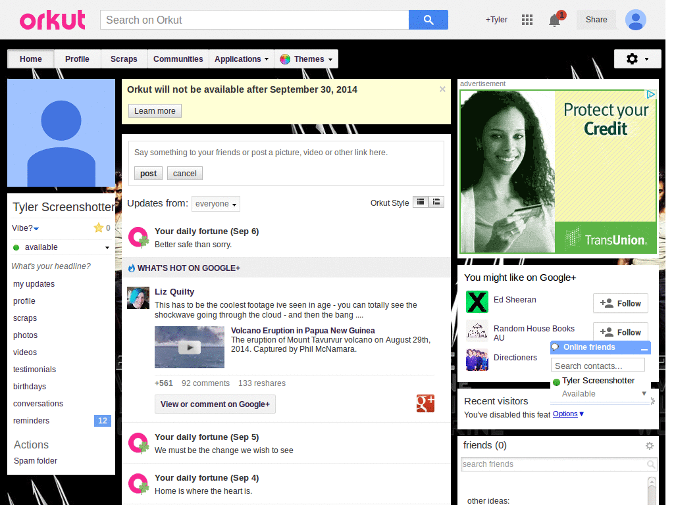
Task: Open my updates in sidebar
Action: (34, 284)
